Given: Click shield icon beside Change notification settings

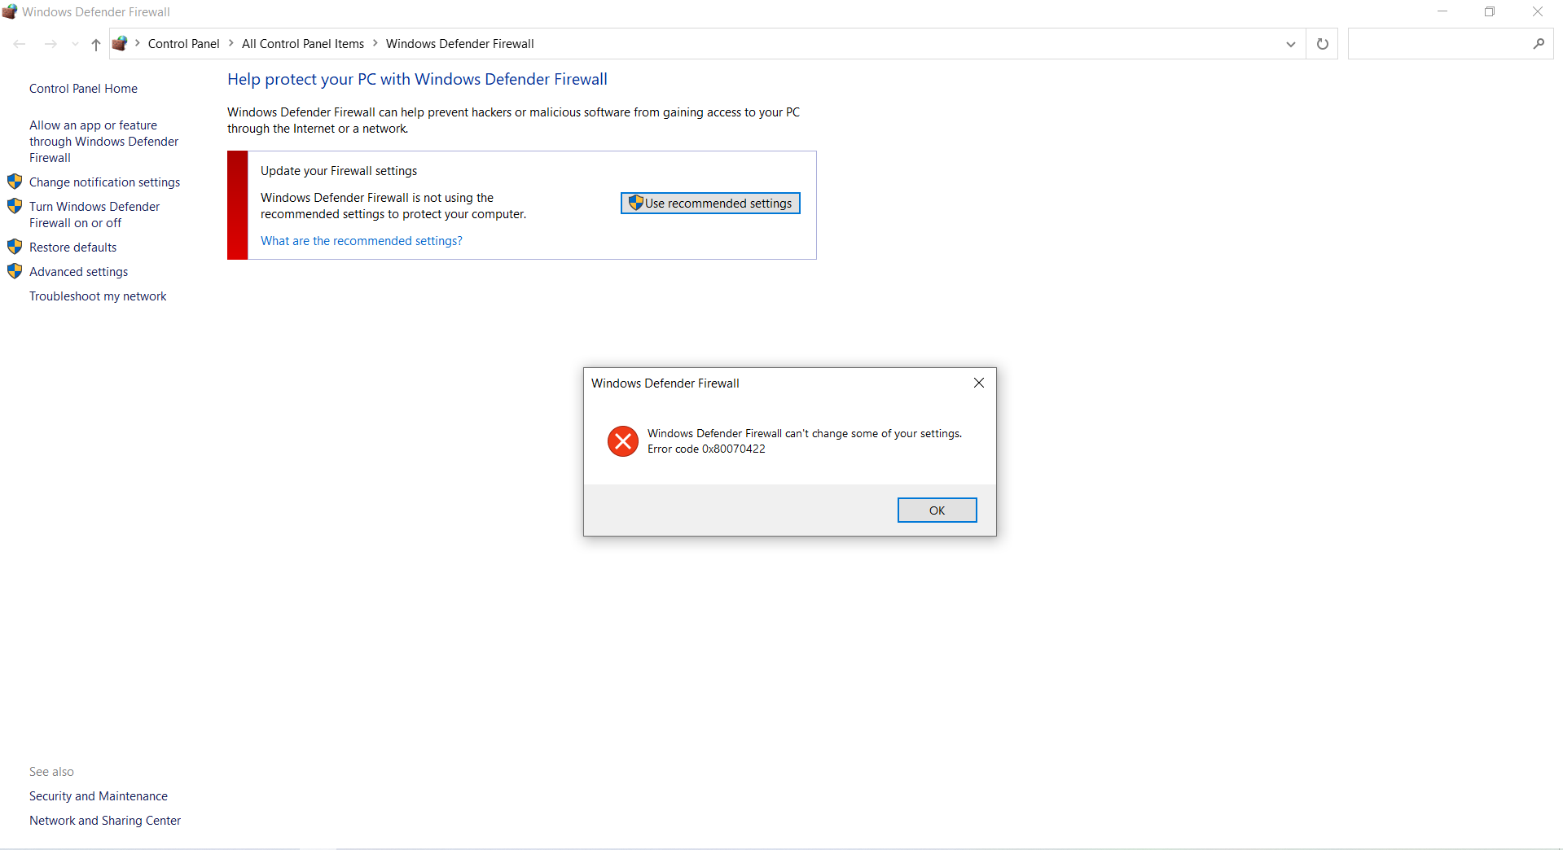Looking at the screenshot, I should point(15,182).
